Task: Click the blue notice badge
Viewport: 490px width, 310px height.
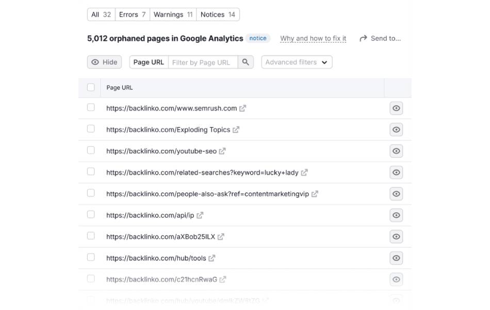Action: click(x=258, y=38)
